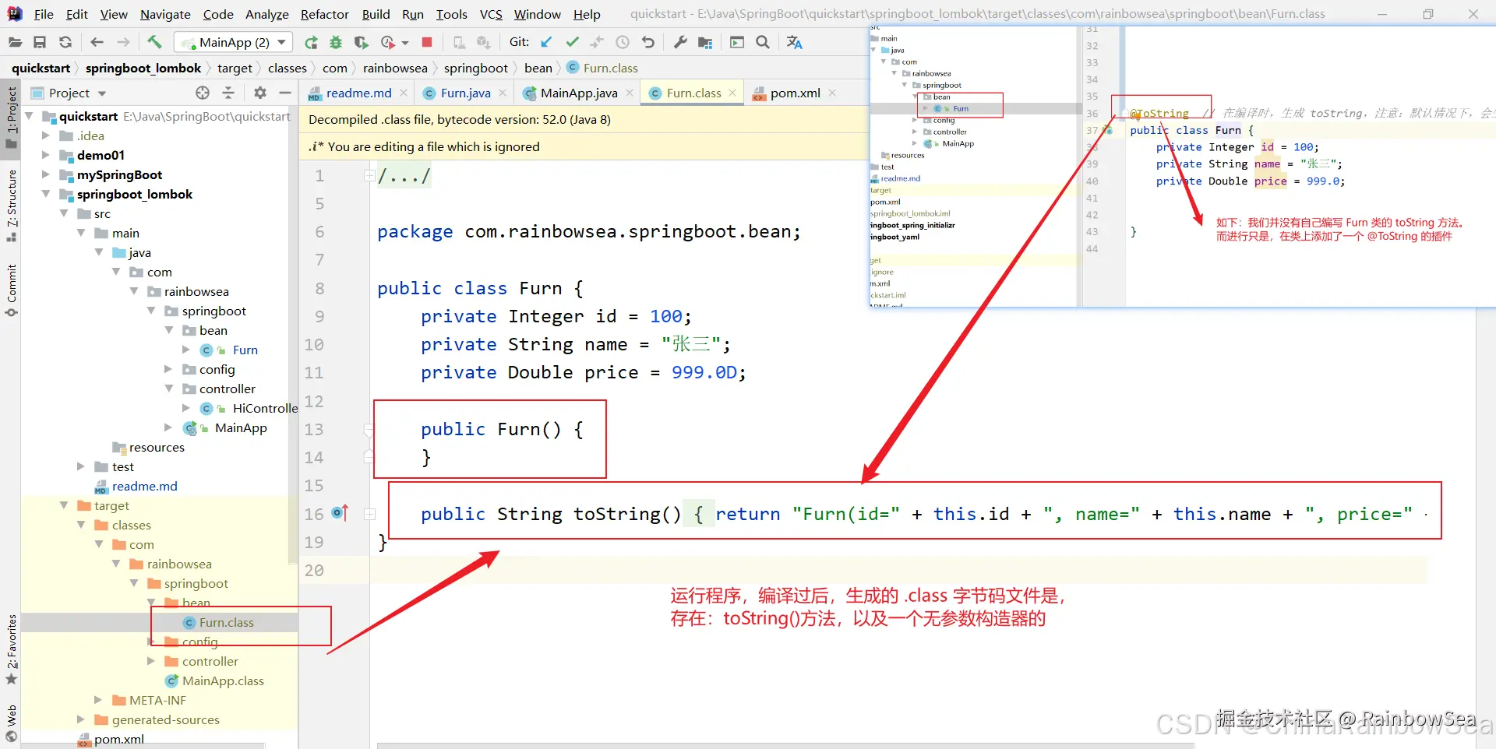Viewport: 1496px width, 749px height.
Task: Open Search Everywhere magnifier icon
Action: click(x=763, y=42)
